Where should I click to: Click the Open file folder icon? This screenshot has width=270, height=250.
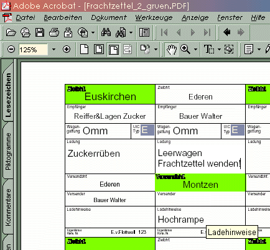tap(11, 32)
